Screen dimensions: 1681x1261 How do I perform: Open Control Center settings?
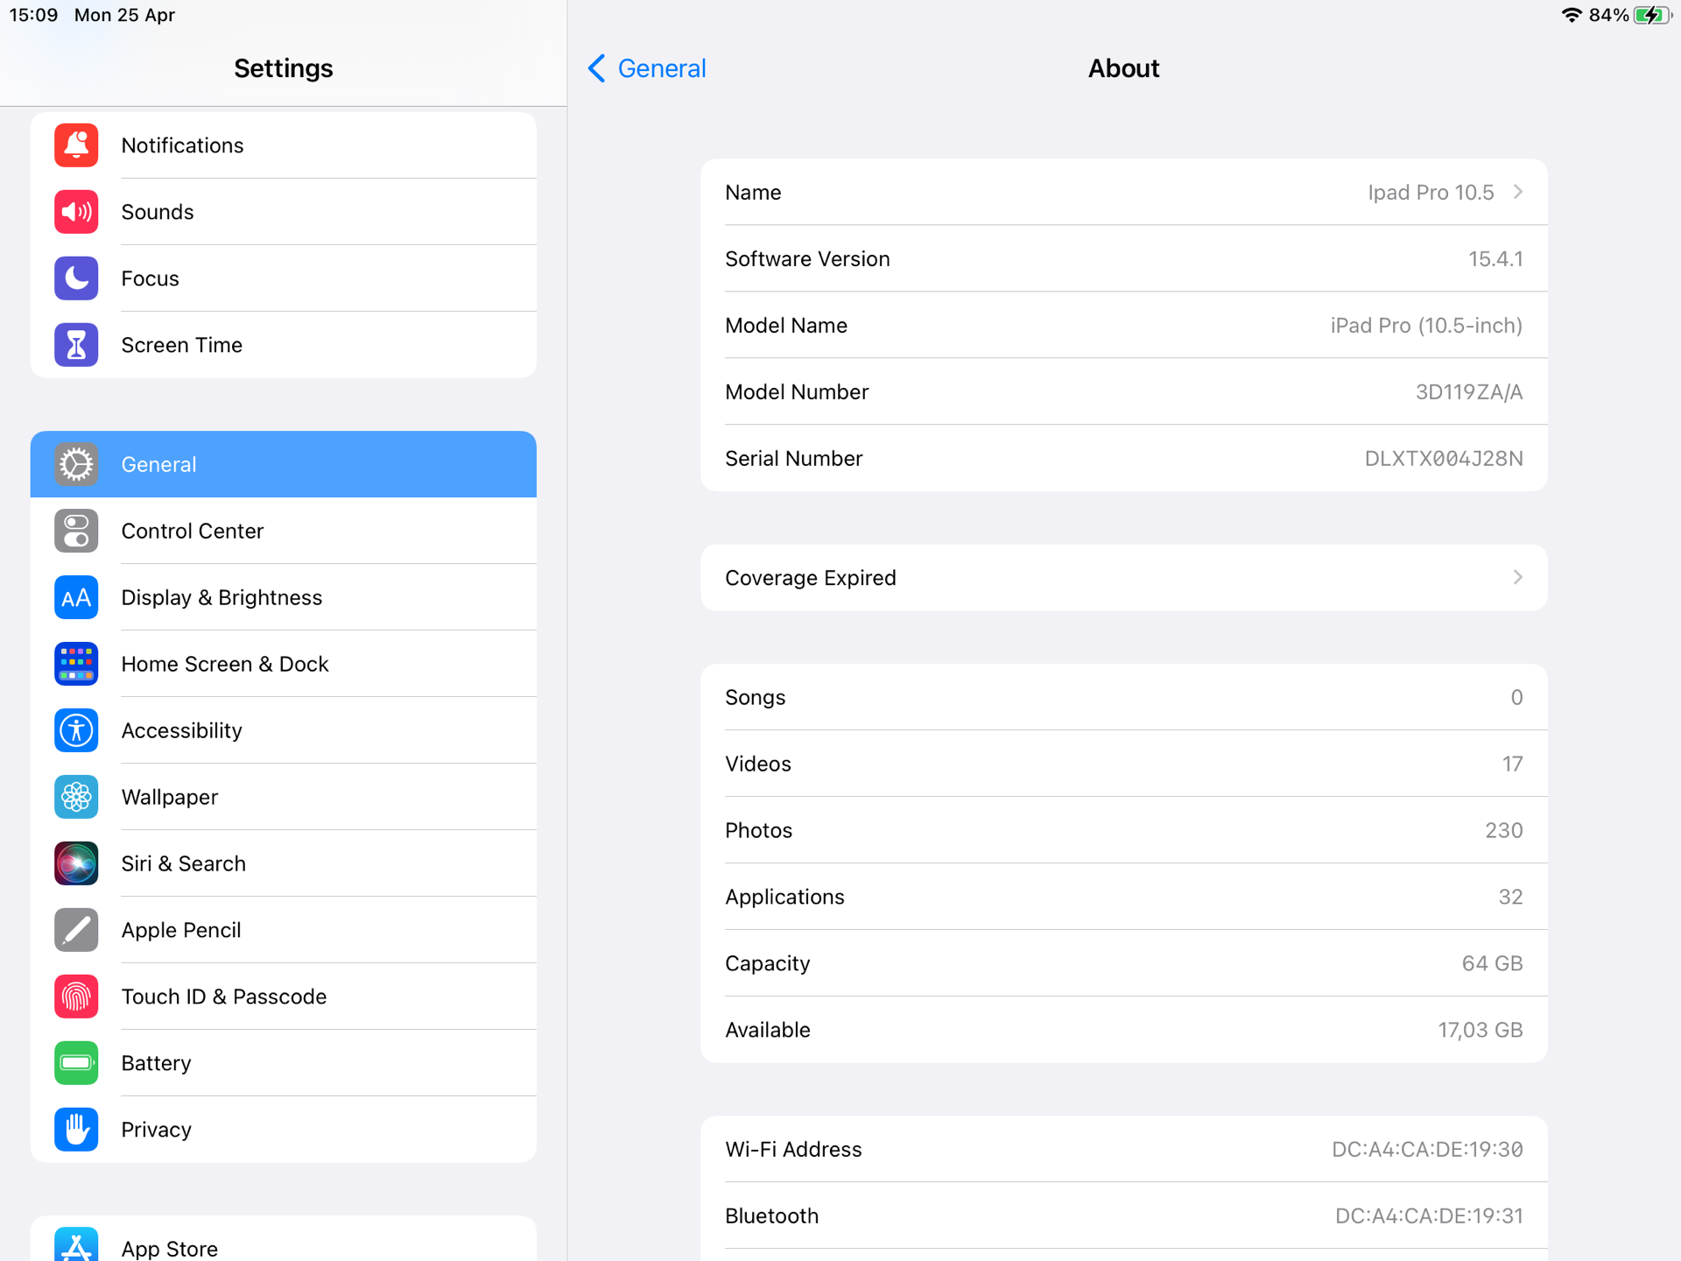click(284, 531)
